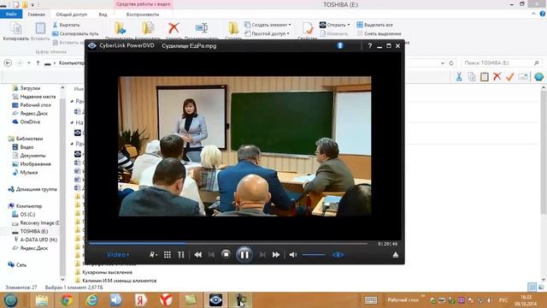Click the Вставить ribbon button
This screenshot has height=308, width=547.
pyautogui.click(x=40, y=32)
